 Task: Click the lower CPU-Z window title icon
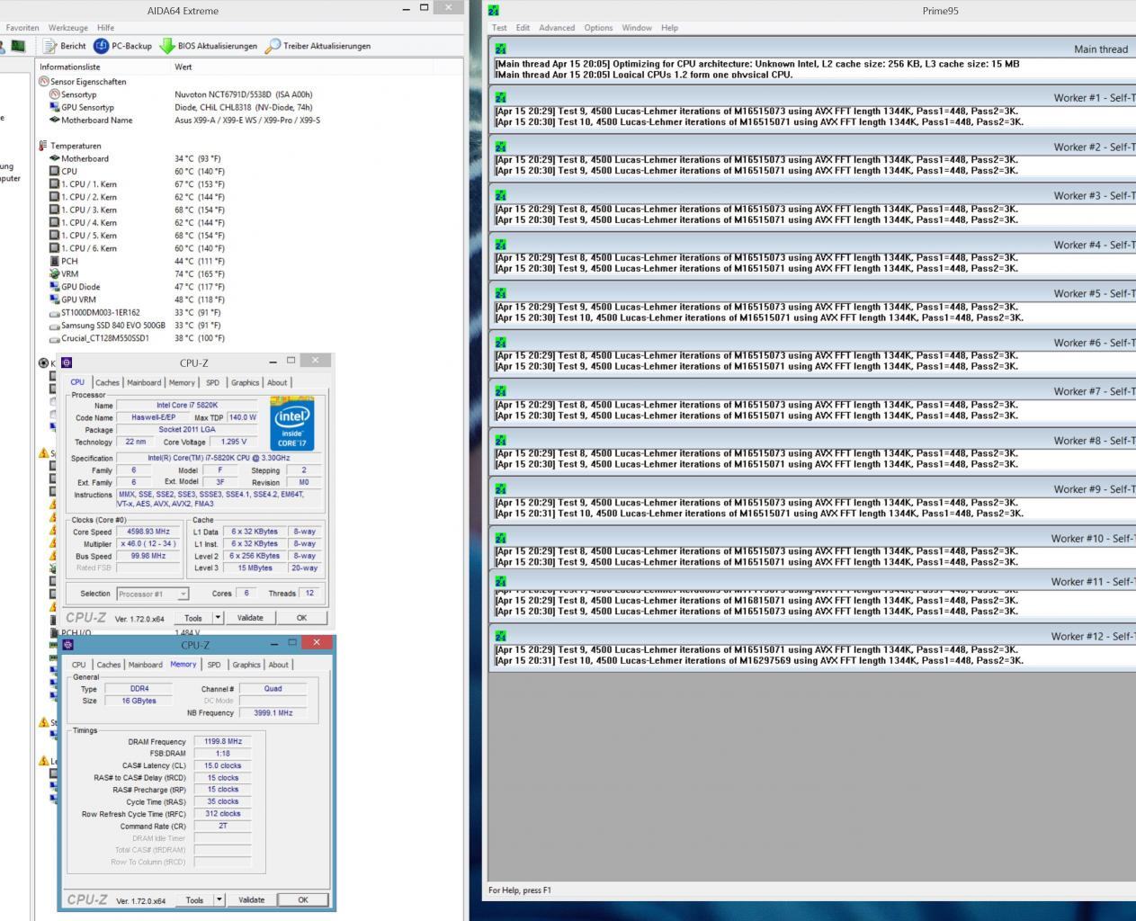pyautogui.click(x=67, y=645)
